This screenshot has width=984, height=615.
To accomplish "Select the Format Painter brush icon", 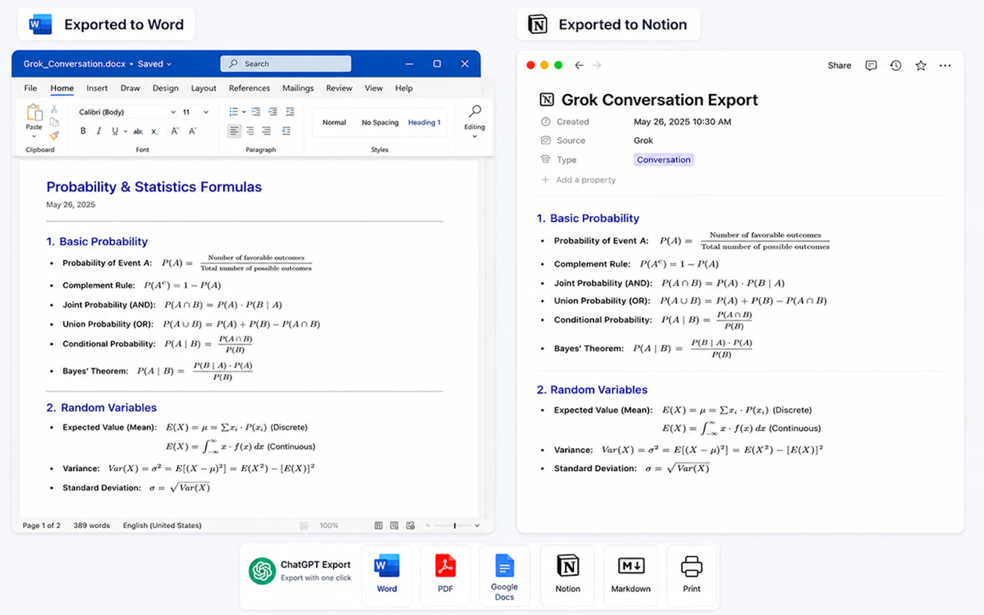I will click(54, 135).
